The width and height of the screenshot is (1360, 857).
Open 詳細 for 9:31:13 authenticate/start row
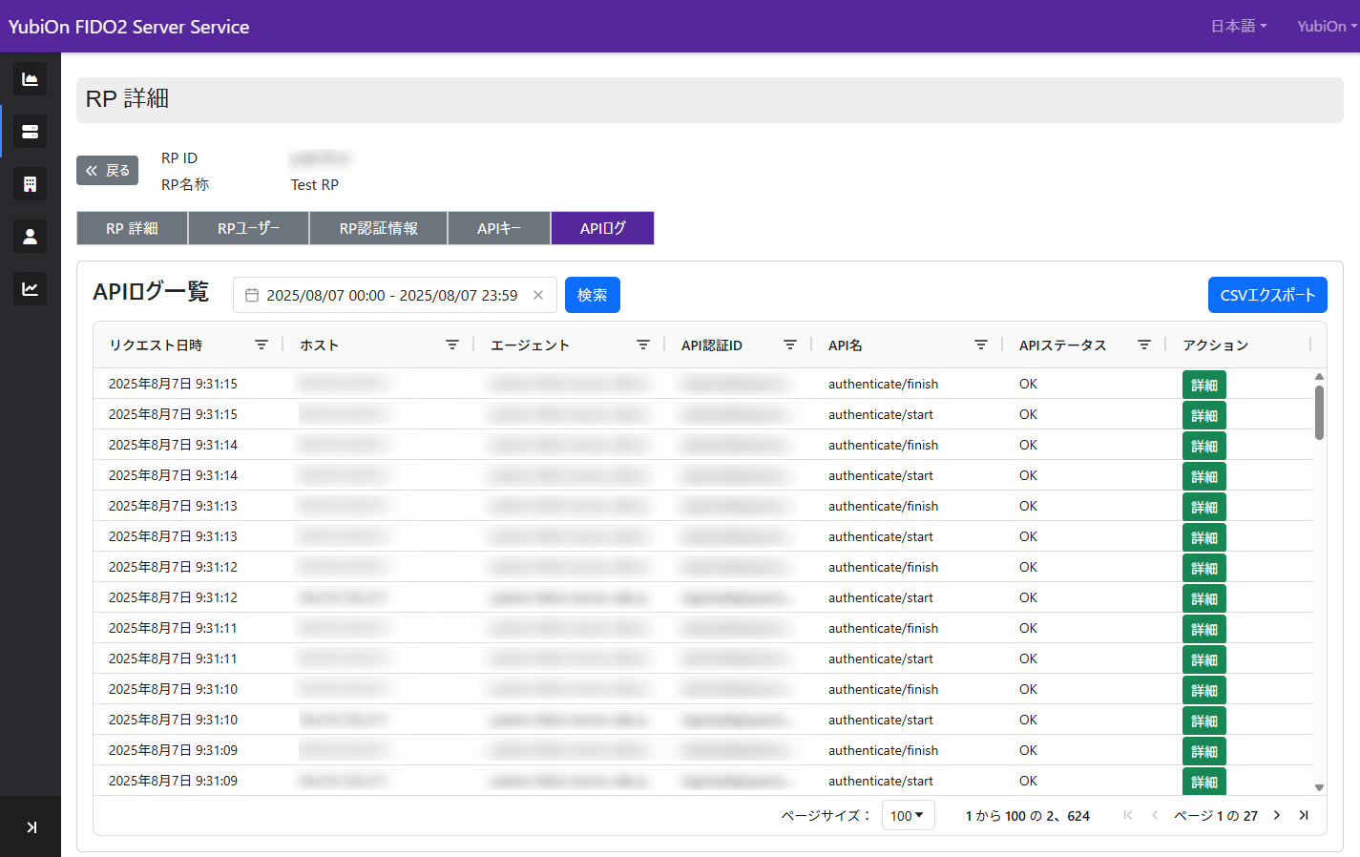1204,537
